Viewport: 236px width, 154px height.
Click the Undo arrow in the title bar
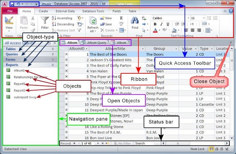click(x=18, y=4)
